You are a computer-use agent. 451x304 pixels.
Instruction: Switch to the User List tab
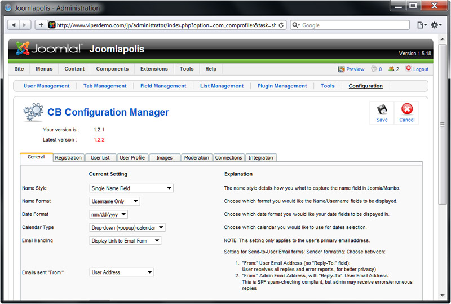pyautogui.click(x=100, y=158)
